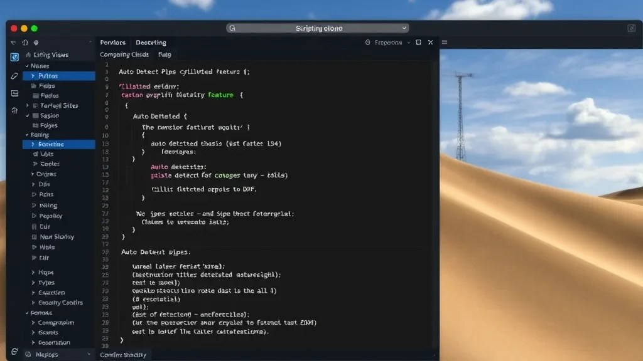The height and width of the screenshot is (361, 643).
Task: Click the split editor icon near the panel corner
Action: point(418,42)
